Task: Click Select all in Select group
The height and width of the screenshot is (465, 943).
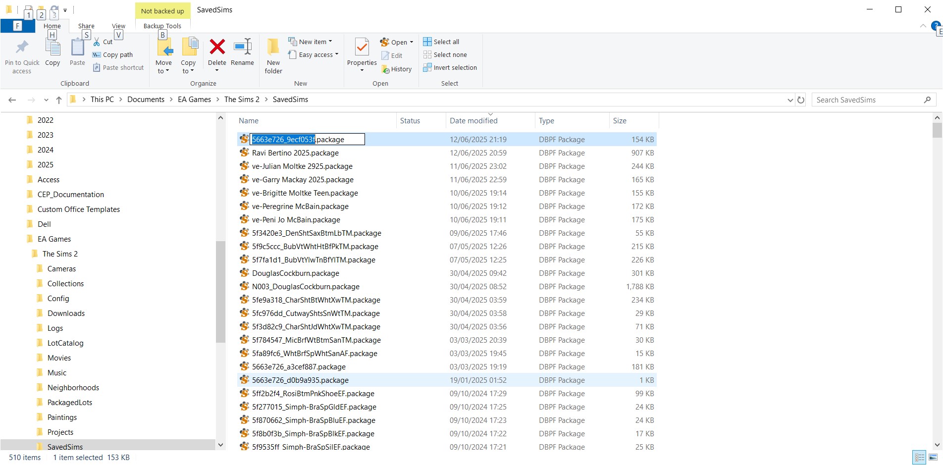Action: [x=441, y=42]
